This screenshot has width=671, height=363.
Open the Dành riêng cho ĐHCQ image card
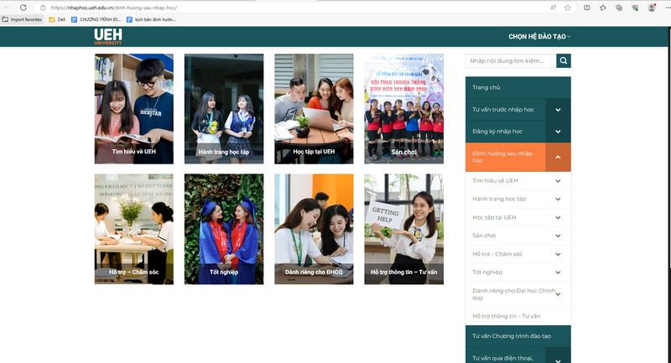314,229
